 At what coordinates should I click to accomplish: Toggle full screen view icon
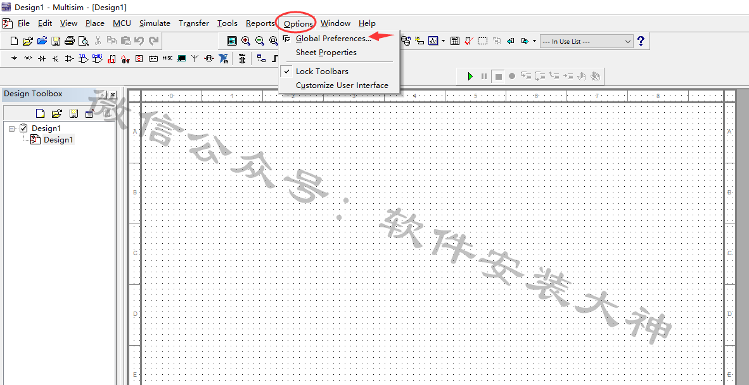pos(232,41)
